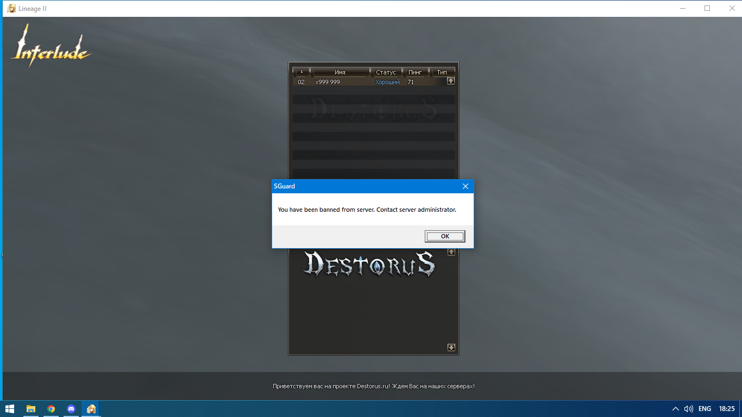Click the Destorus.ru welcome message text
742x417 pixels.
point(374,386)
